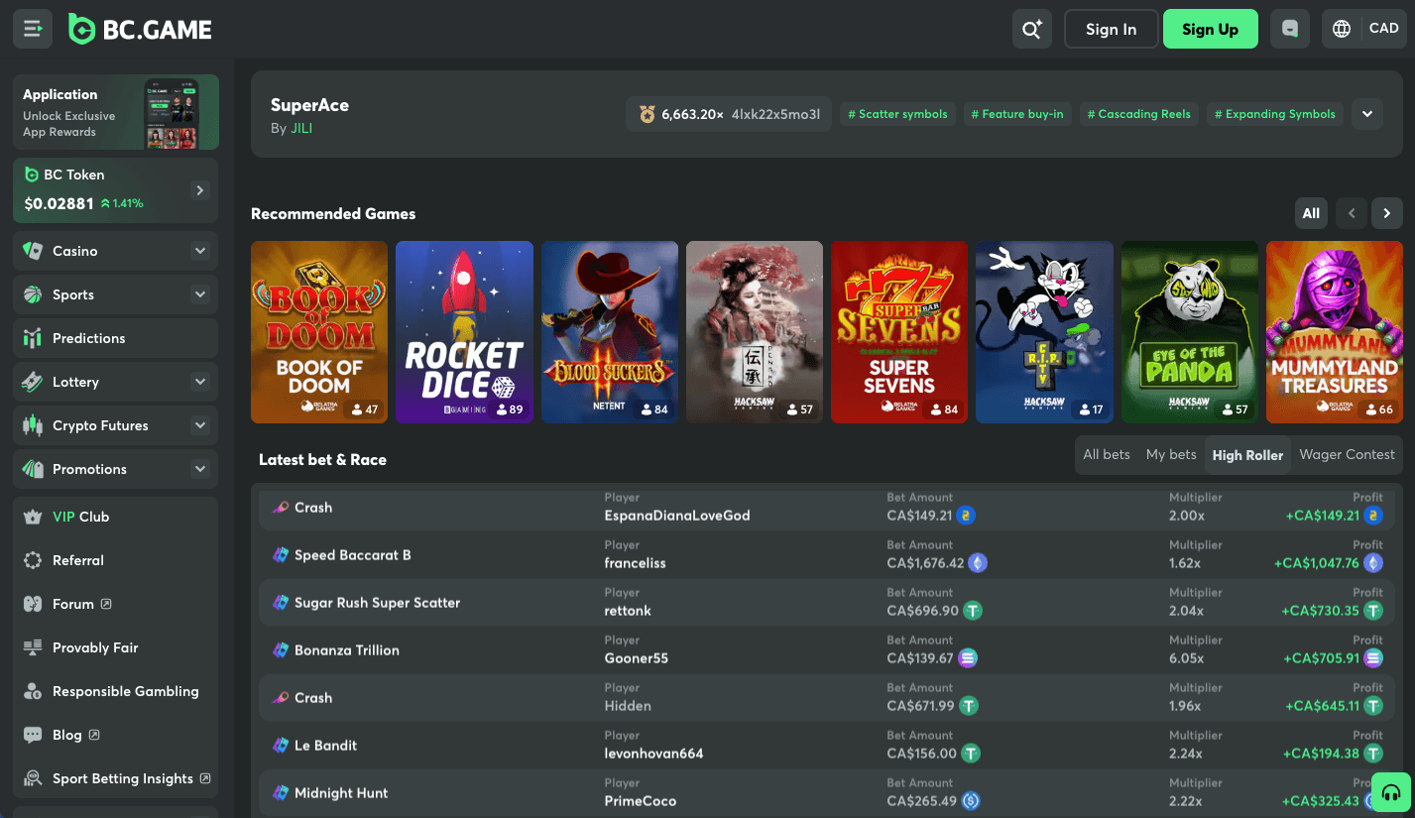Switch to the All bets tab

[x=1107, y=454]
